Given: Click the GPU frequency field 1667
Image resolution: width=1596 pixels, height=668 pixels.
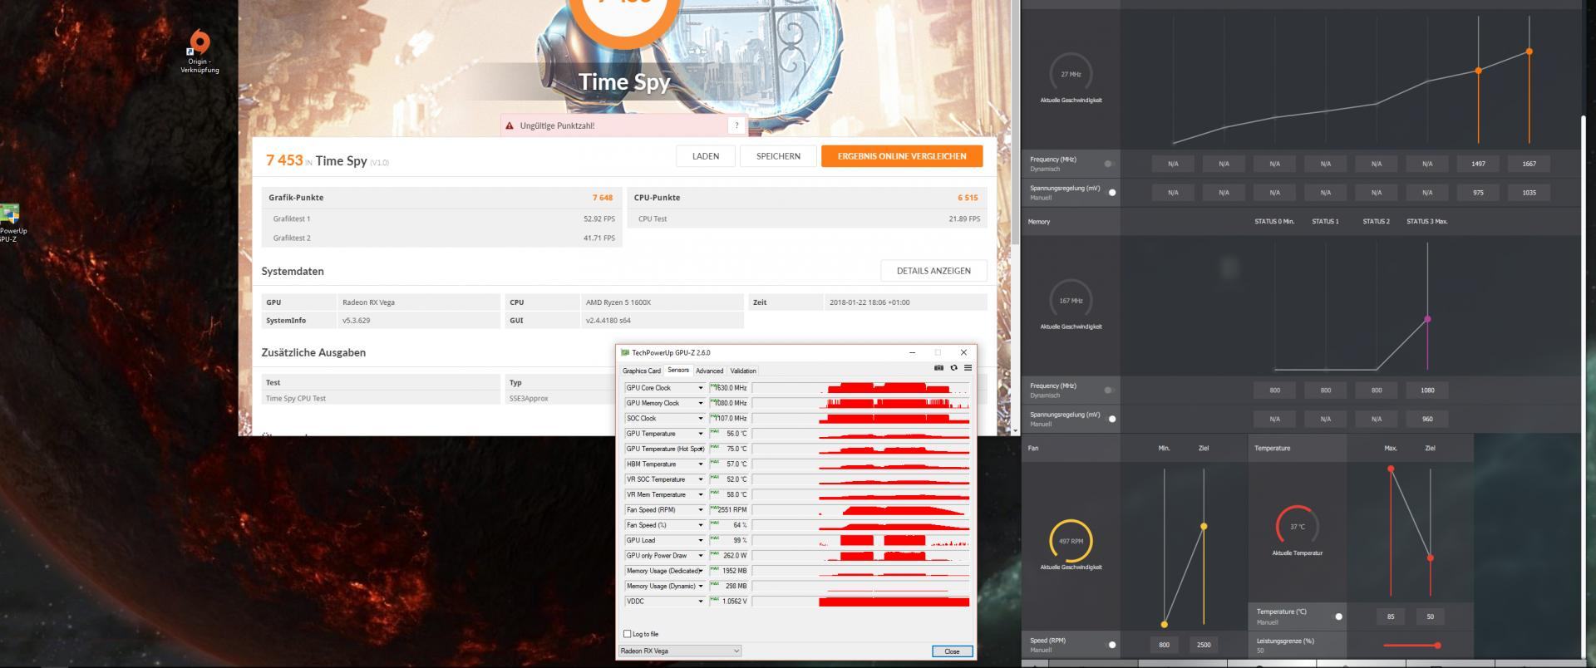Looking at the screenshot, I should [1529, 164].
